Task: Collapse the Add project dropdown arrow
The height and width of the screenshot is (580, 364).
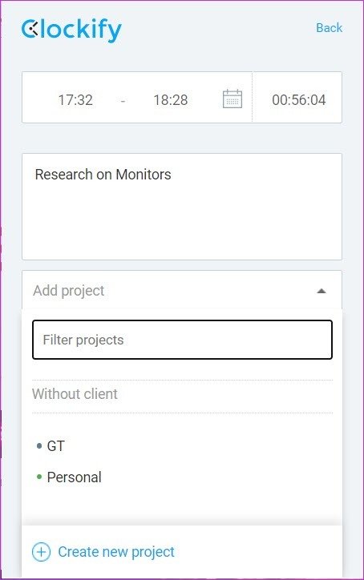Action: [x=322, y=291]
